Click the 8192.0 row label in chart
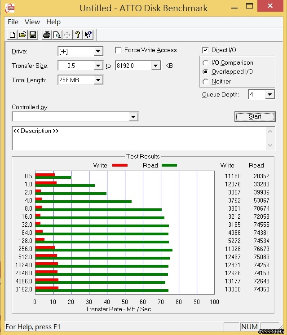The height and width of the screenshot is (335, 287). 24,289
